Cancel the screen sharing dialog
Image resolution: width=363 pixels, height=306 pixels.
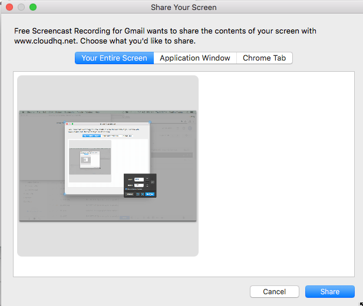coord(275,292)
